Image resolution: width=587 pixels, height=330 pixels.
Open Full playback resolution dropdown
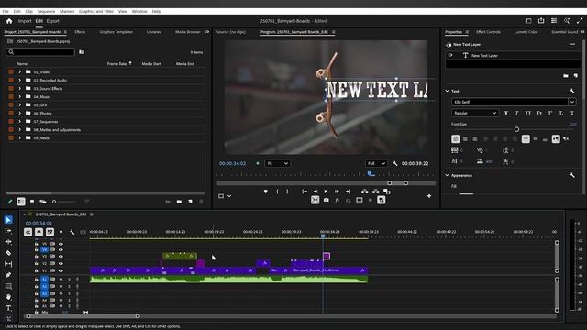pos(376,163)
